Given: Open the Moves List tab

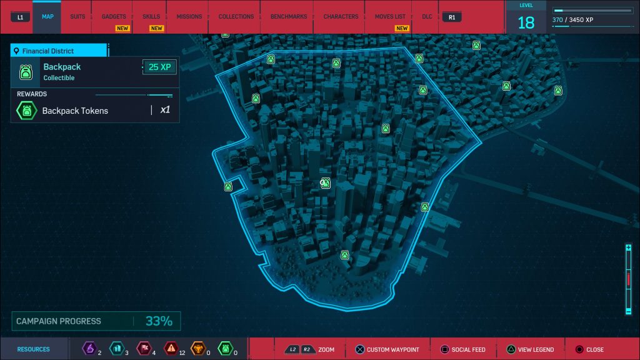Looking at the screenshot, I should point(390,17).
